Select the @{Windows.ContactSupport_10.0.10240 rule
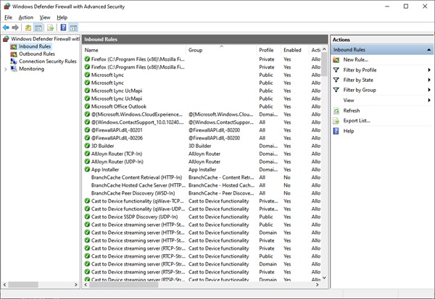The image size is (435, 299). tap(202, 122)
